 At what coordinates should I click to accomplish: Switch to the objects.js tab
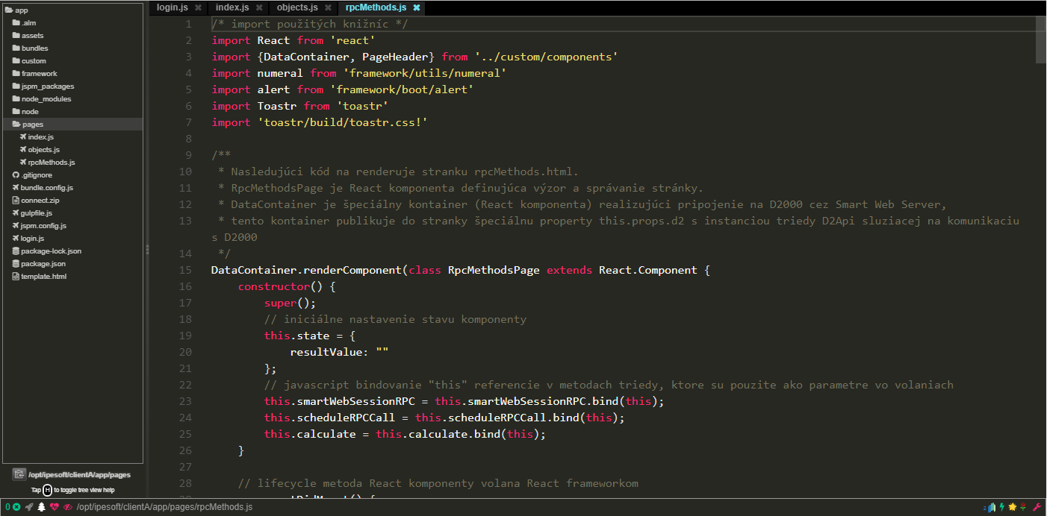tap(296, 7)
